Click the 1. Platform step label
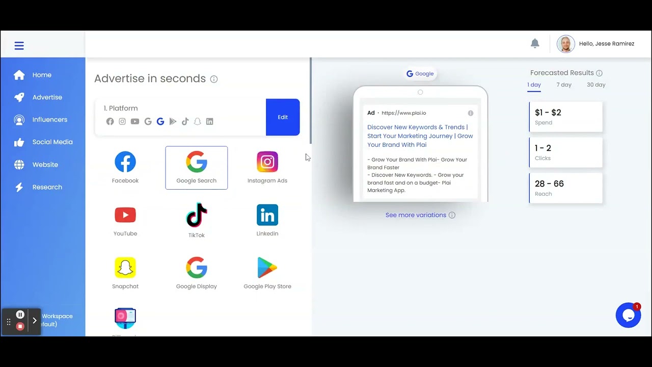This screenshot has height=367, width=652. point(121,108)
